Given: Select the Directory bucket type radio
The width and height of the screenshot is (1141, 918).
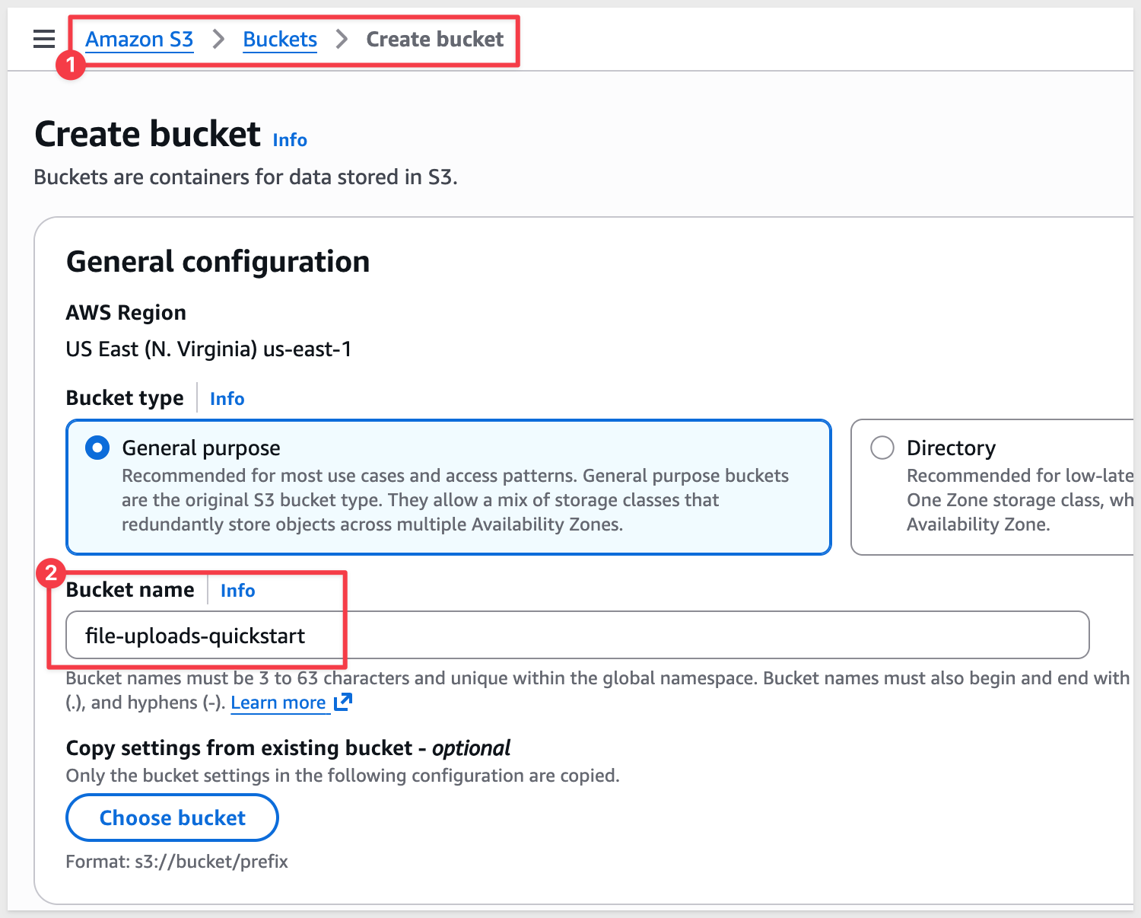Looking at the screenshot, I should point(882,448).
